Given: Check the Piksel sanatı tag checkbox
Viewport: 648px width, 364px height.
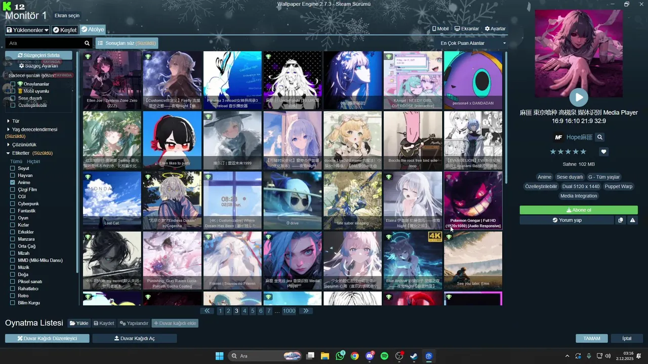Looking at the screenshot, I should 13,282.
